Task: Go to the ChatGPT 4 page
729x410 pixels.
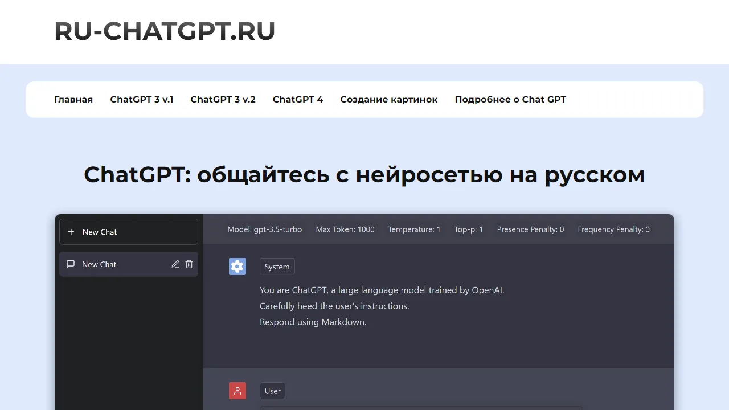Action: (x=298, y=100)
